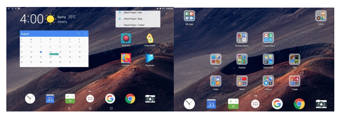Open the Admin folder
The image size is (340, 114).
click(x=321, y=16)
